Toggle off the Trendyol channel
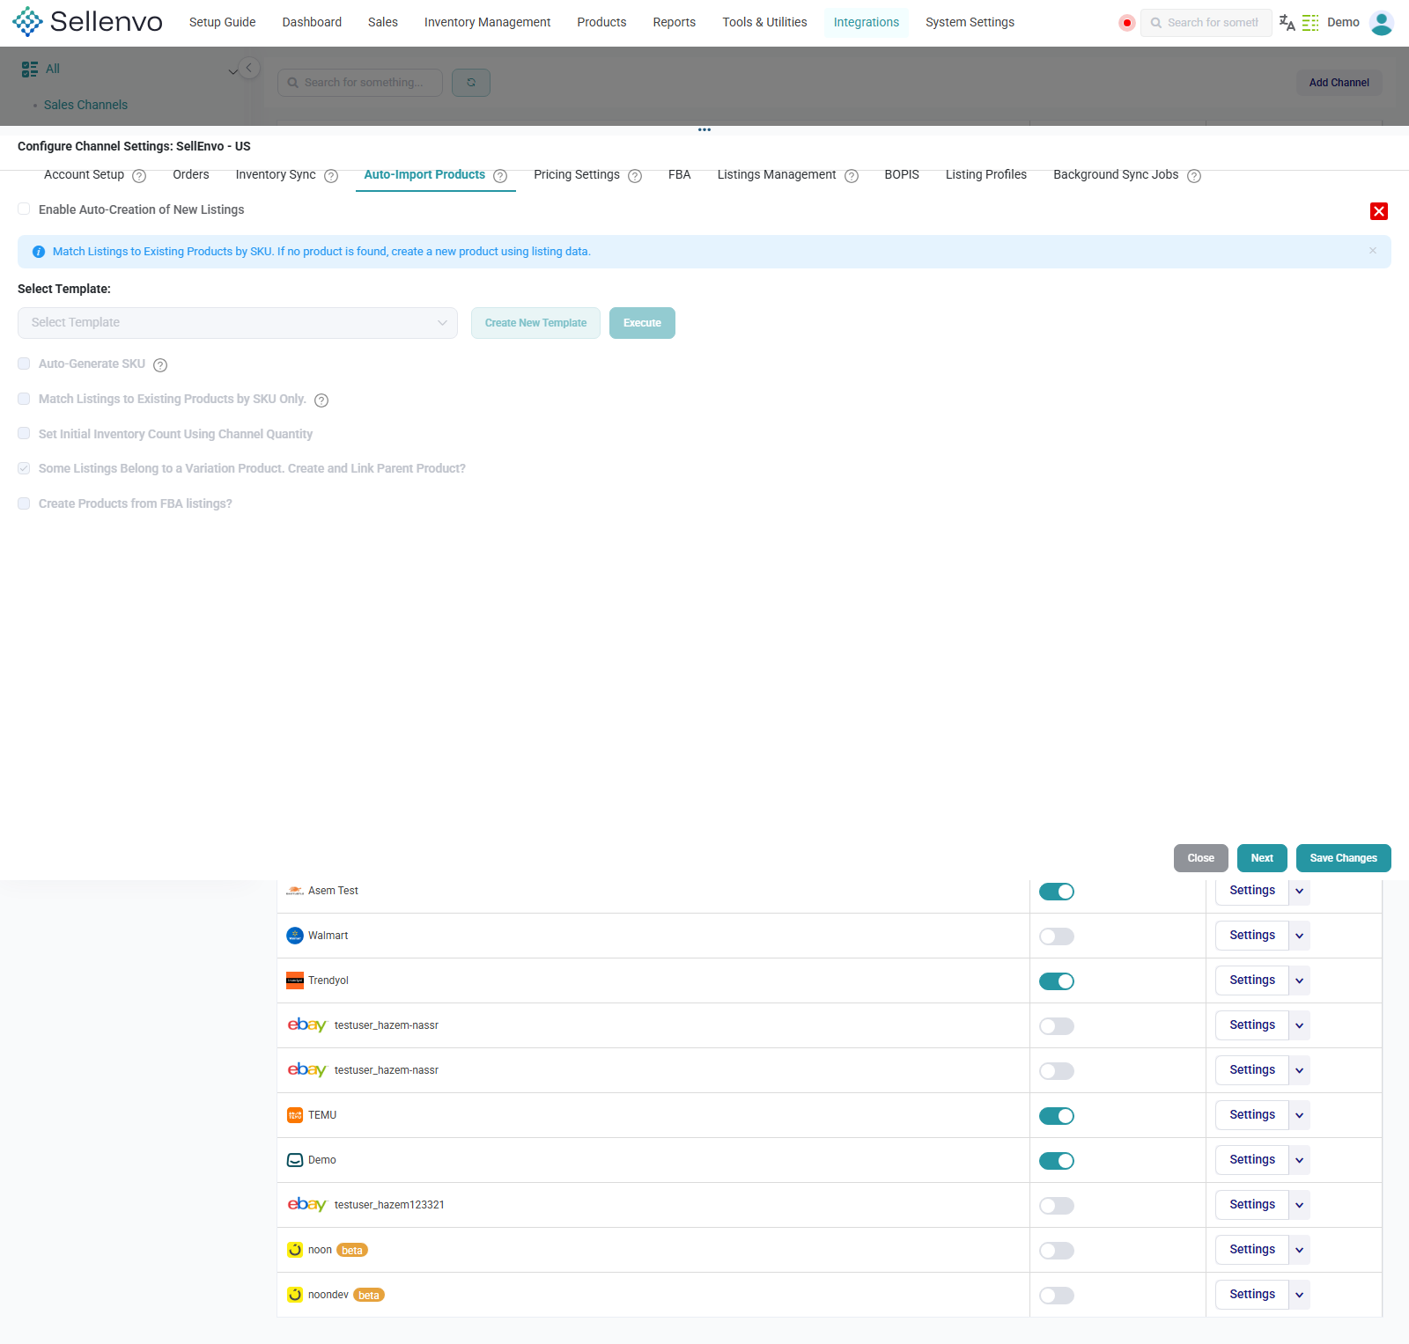Image resolution: width=1409 pixels, height=1344 pixels. pos(1057,981)
